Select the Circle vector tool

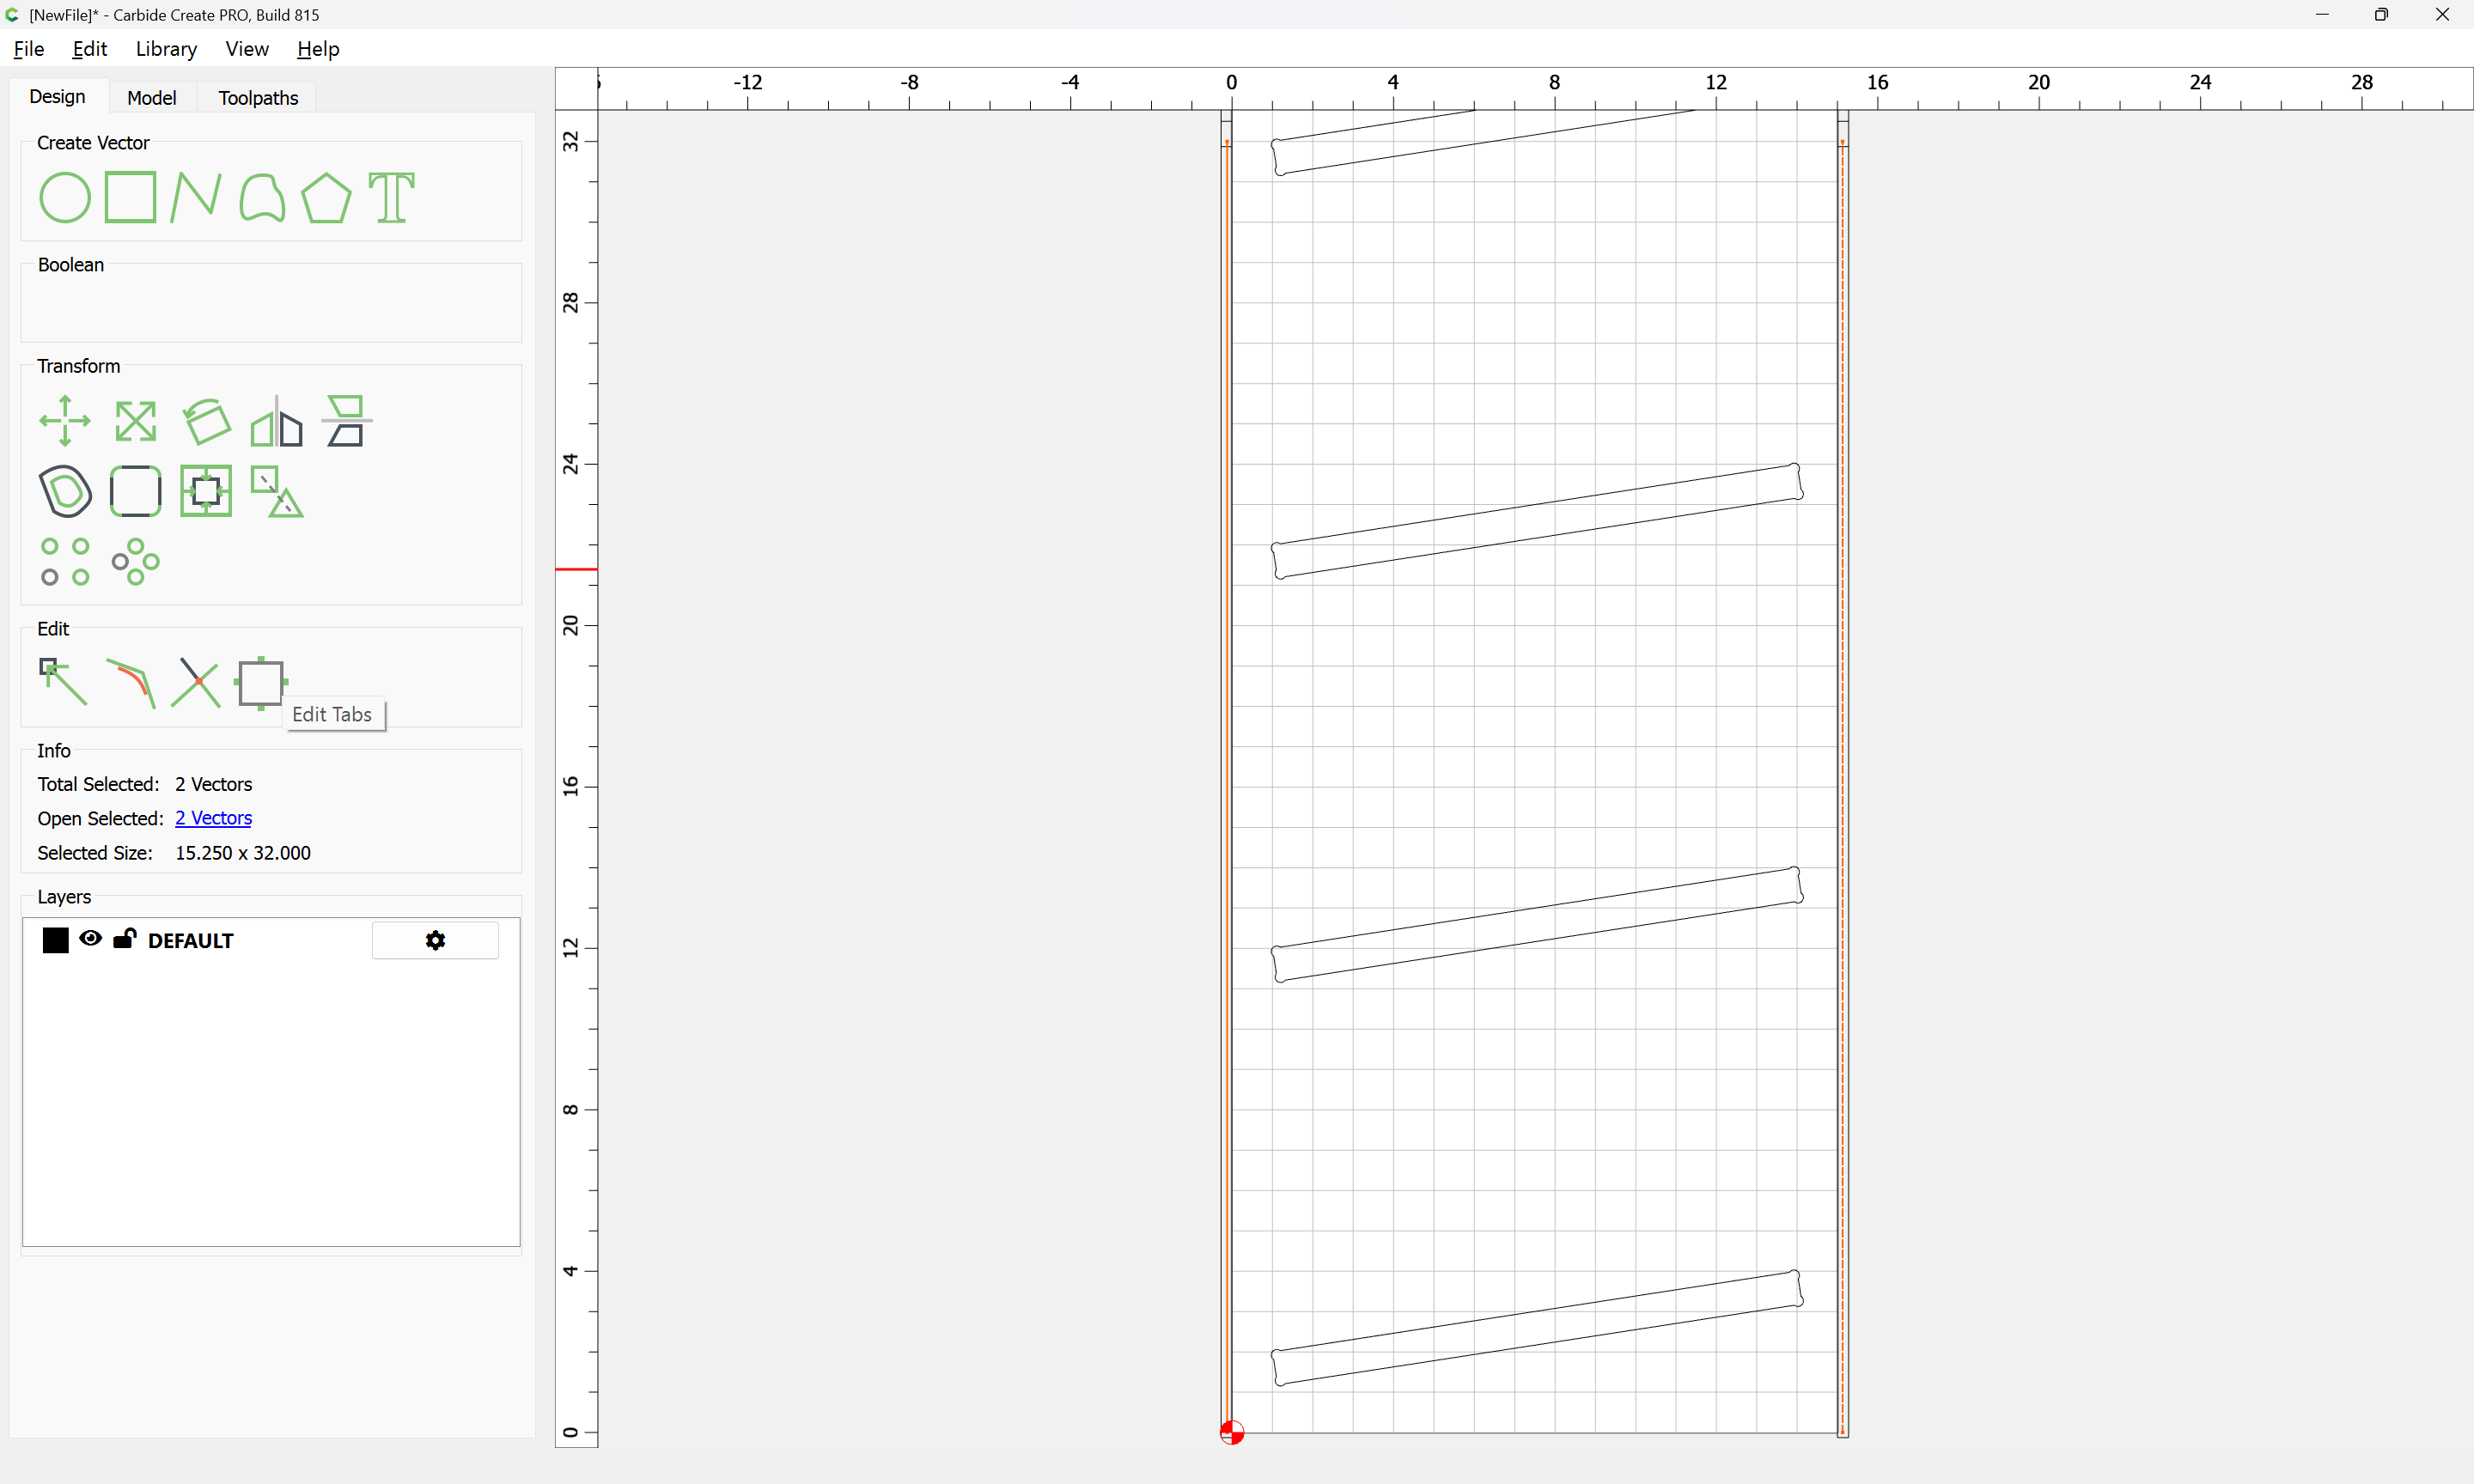pos(65,197)
